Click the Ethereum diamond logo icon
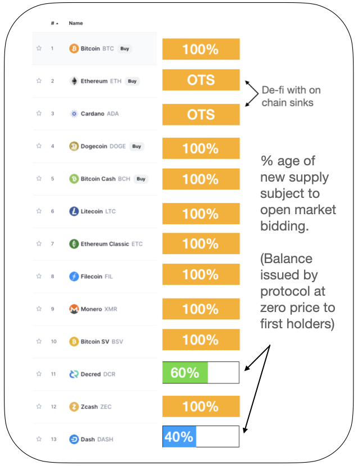Image resolution: width=358 pixels, height=466 pixels. tap(74, 81)
